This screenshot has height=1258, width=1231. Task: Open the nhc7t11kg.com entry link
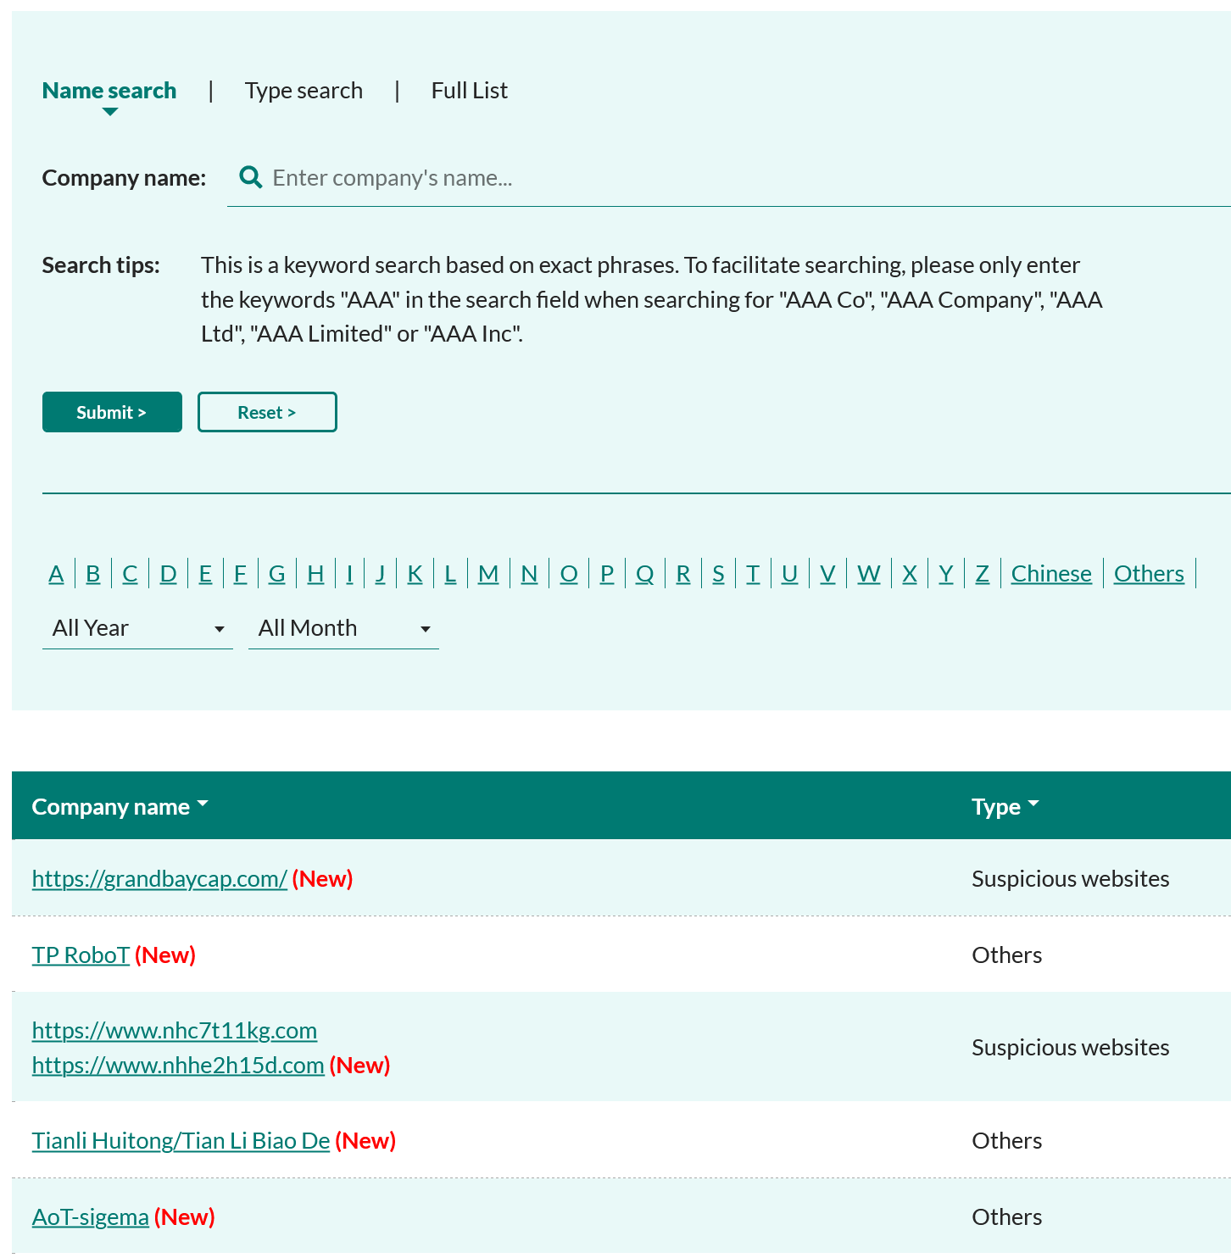[175, 1031]
